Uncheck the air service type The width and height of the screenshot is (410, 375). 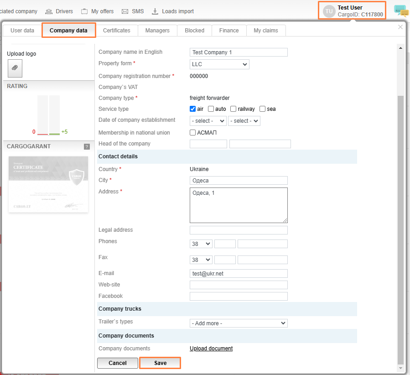(x=193, y=109)
